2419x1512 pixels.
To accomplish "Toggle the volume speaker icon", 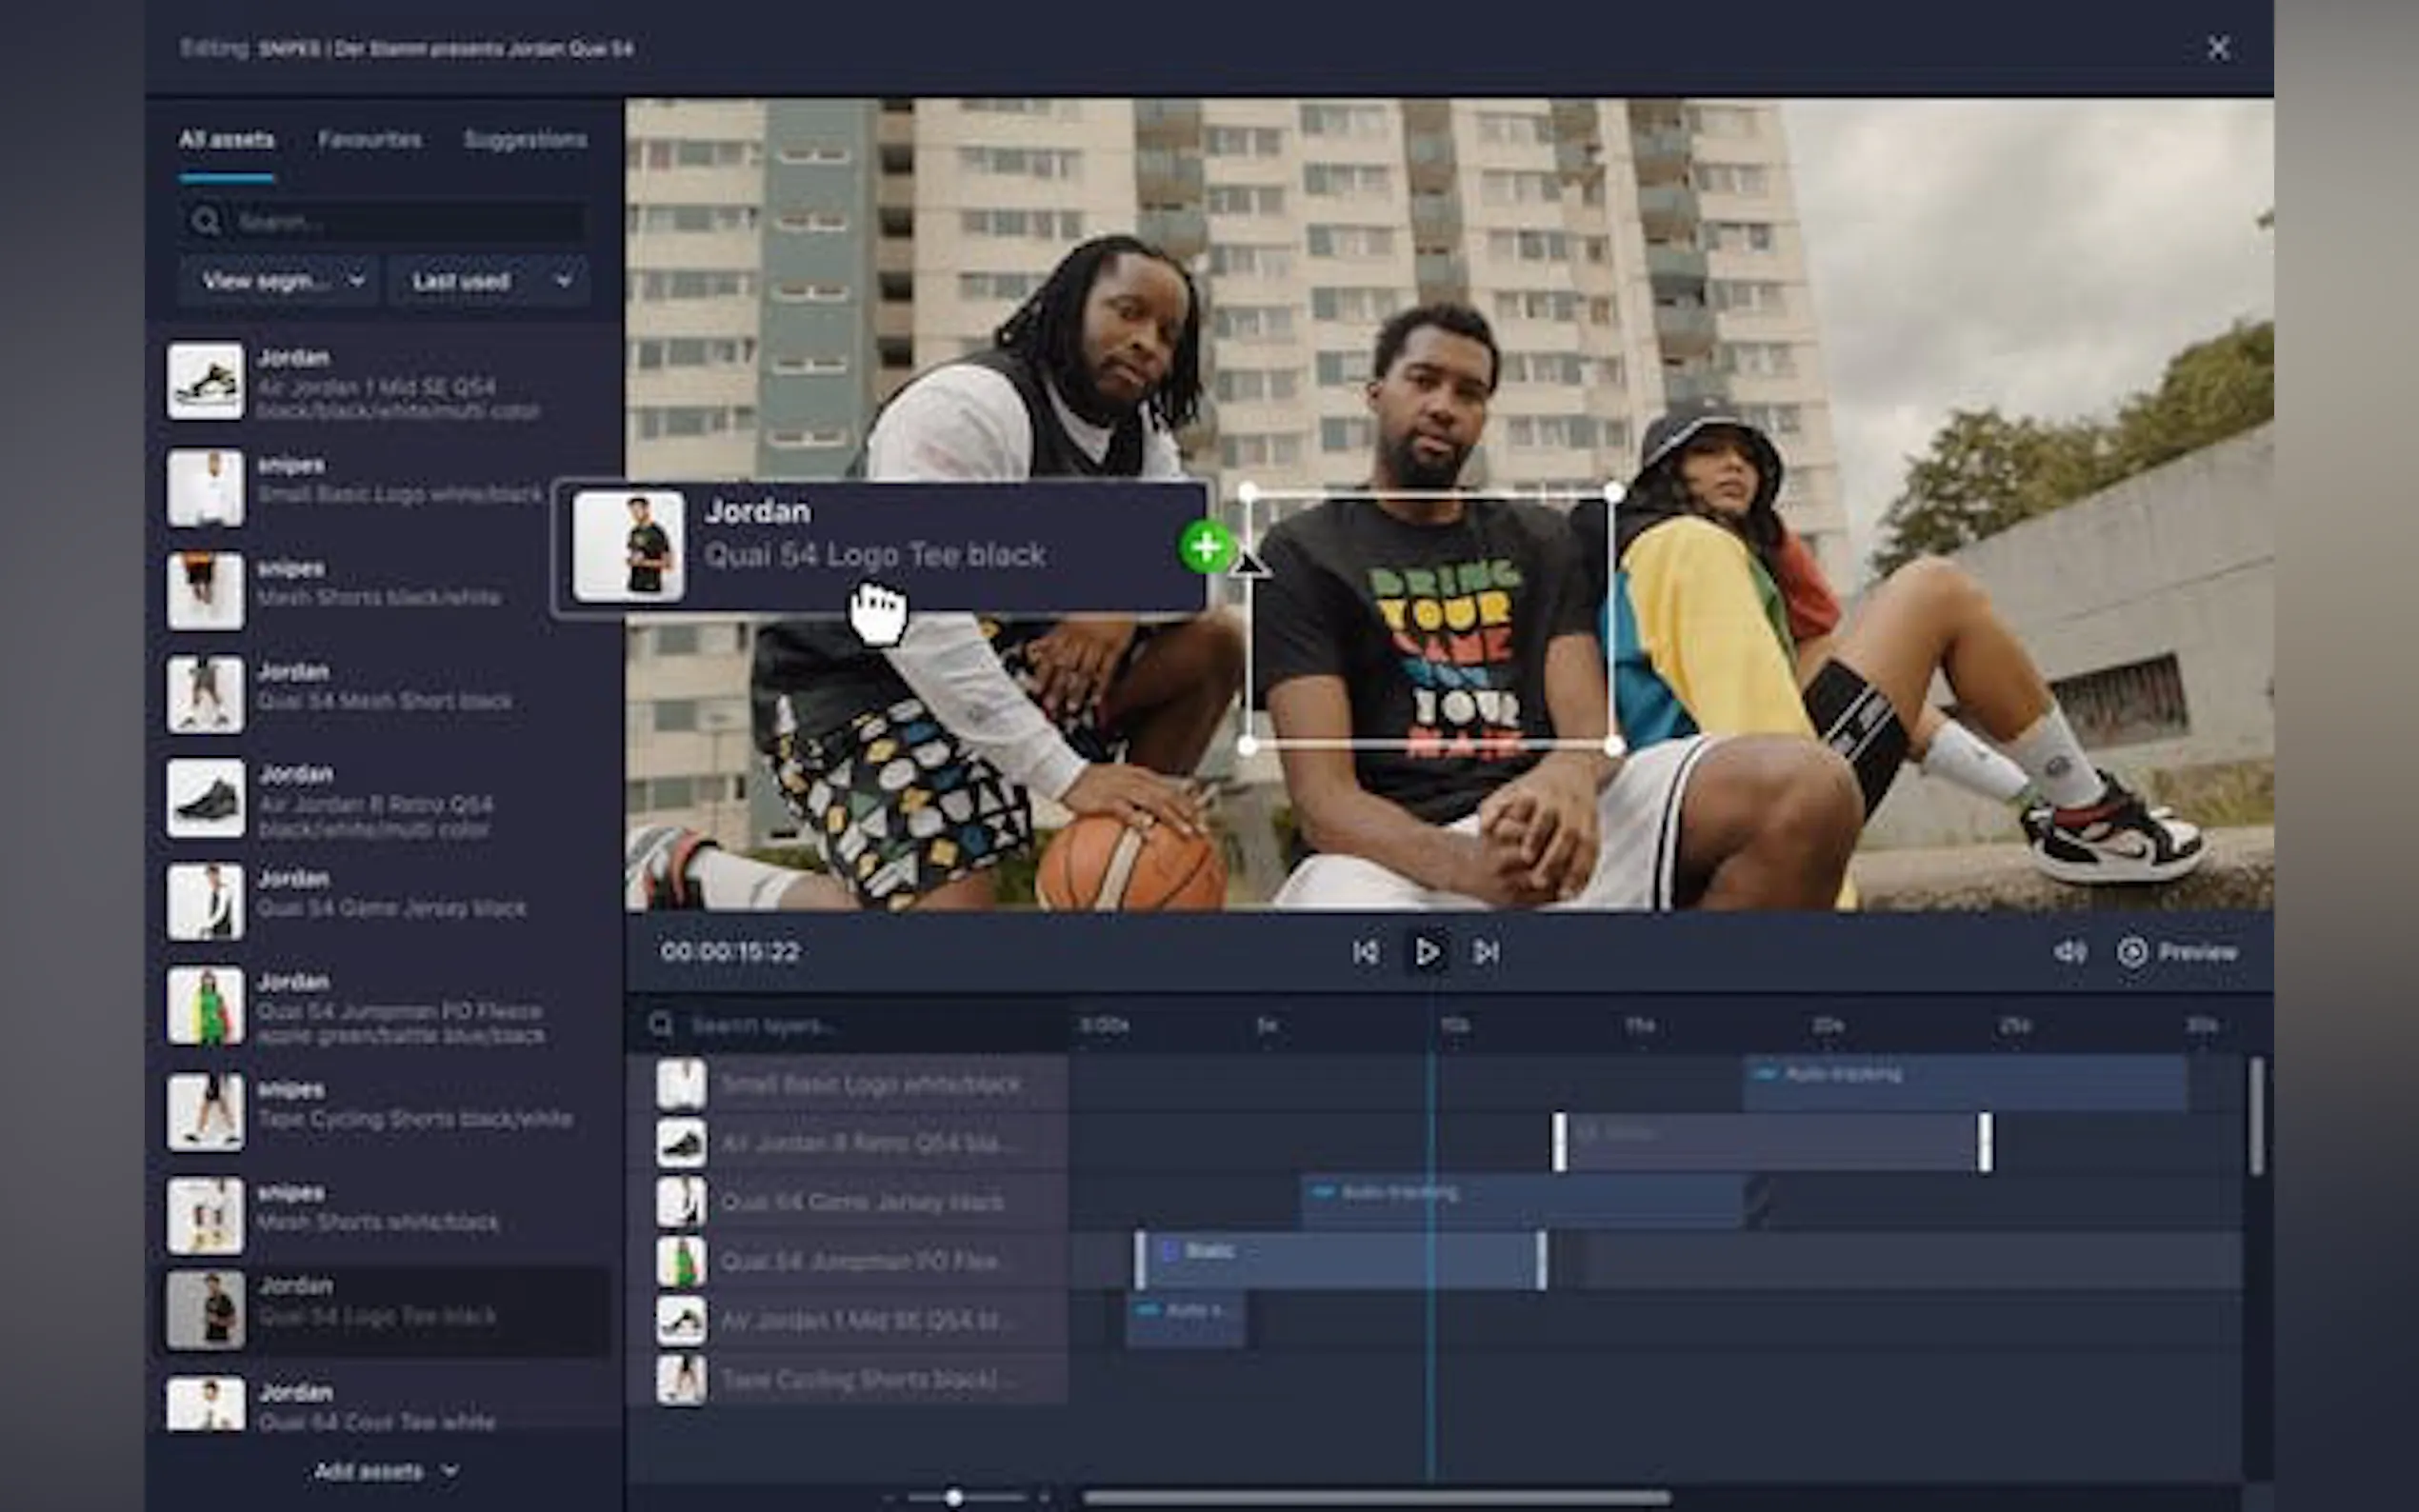I will tap(2070, 952).
